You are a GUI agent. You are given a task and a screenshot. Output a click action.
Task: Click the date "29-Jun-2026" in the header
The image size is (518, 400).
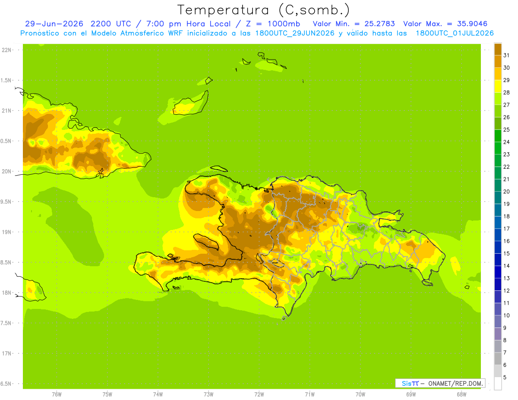point(54,24)
